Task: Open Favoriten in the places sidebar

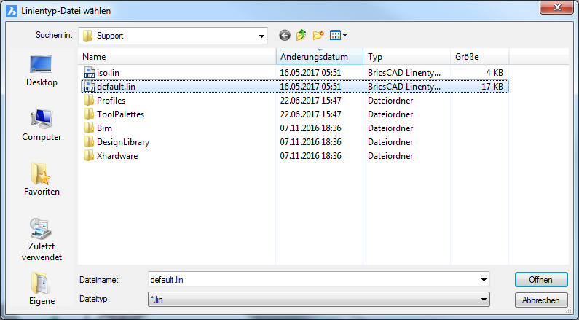Action: (x=42, y=179)
